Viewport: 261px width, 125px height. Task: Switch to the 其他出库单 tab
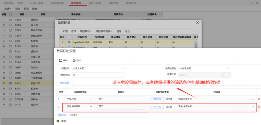point(95,3)
